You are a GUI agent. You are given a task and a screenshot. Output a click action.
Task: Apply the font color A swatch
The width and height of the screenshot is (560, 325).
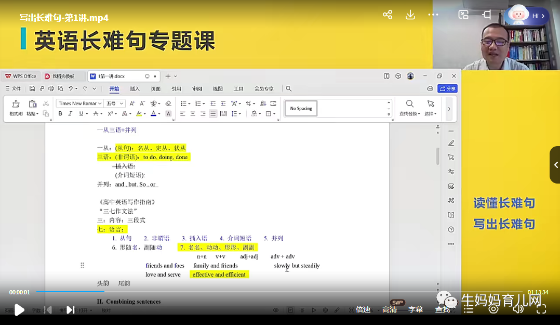point(154,114)
